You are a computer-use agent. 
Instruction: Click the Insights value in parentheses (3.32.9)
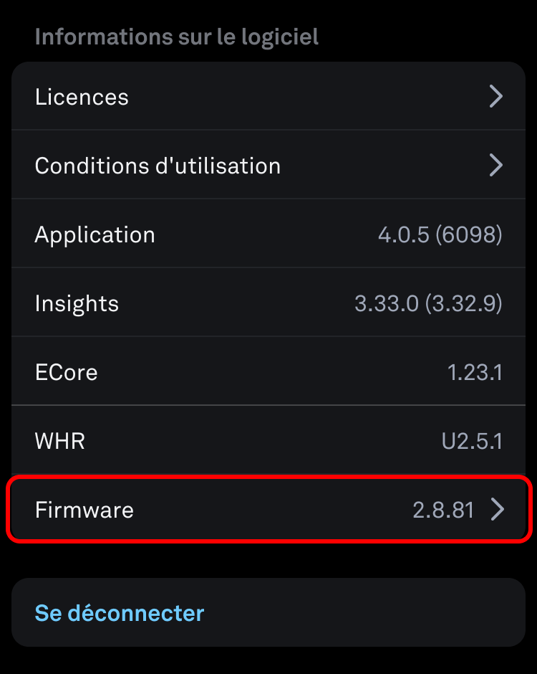pos(463,303)
